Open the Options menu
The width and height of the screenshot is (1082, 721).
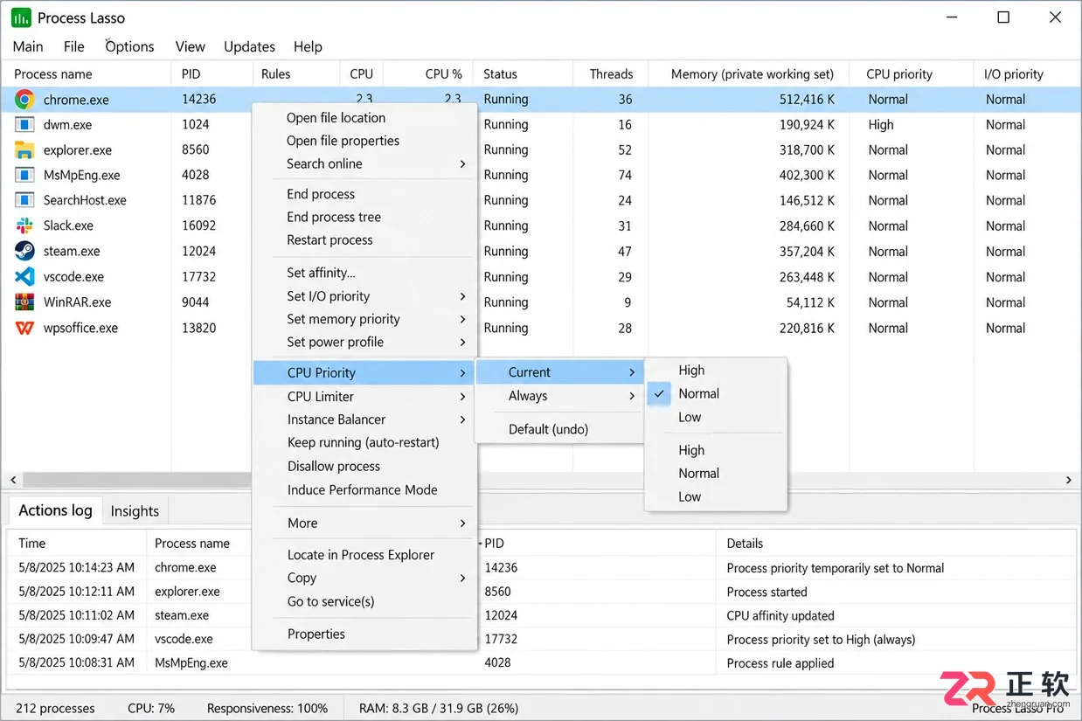click(129, 47)
